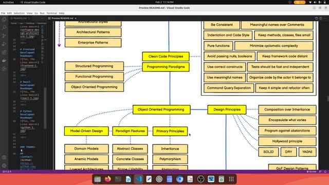Open the Run and Debug view
329x185 pixels.
(4, 44)
